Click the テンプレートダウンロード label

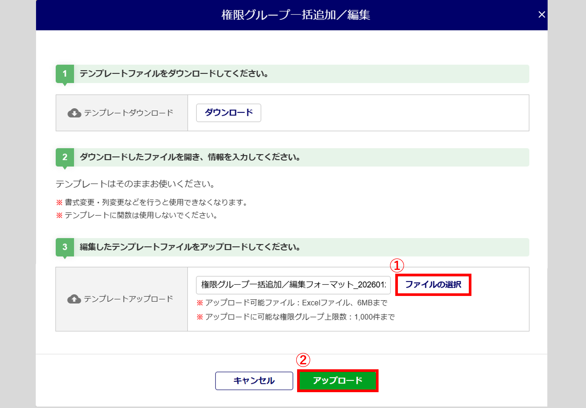(x=128, y=113)
